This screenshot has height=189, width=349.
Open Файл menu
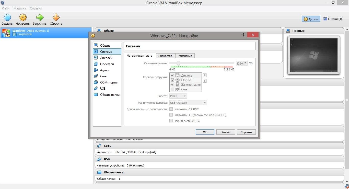point(6,8)
